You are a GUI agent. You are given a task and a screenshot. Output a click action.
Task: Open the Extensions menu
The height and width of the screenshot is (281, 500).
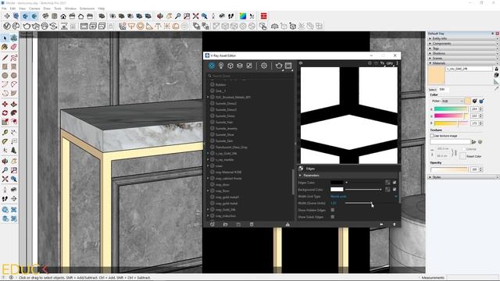[87, 9]
